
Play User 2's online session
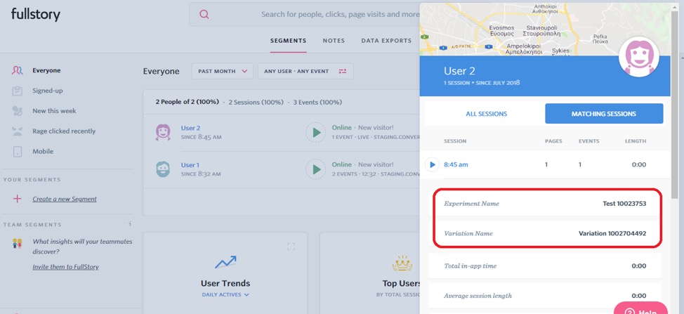coord(315,132)
